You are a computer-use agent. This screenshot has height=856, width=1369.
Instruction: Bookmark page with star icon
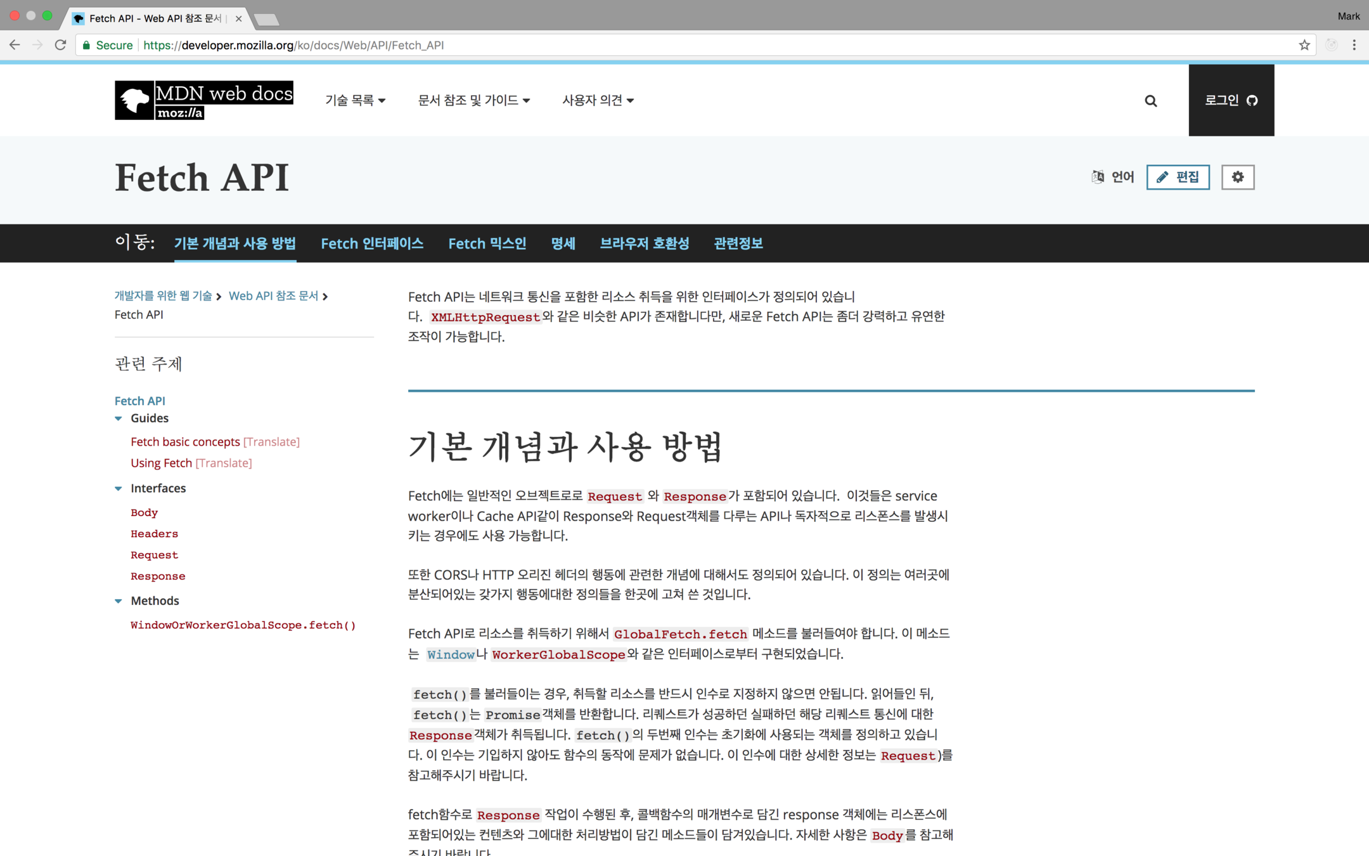pos(1304,45)
